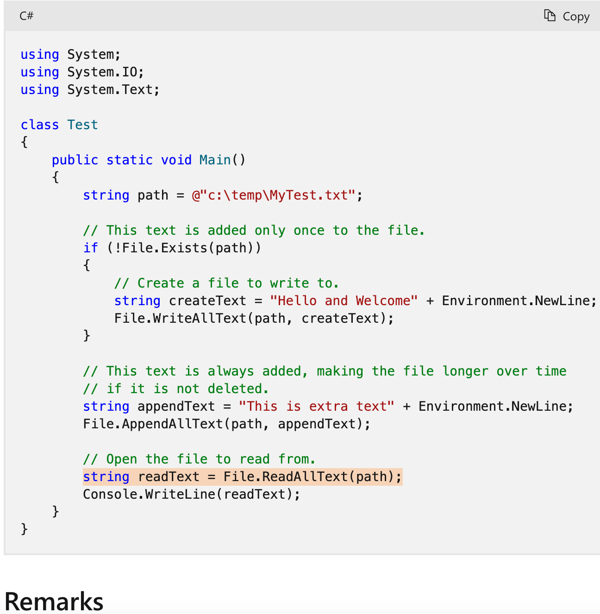The height and width of the screenshot is (614, 600).
Task: Click the 'using System.Text;' line
Action: pos(90,90)
